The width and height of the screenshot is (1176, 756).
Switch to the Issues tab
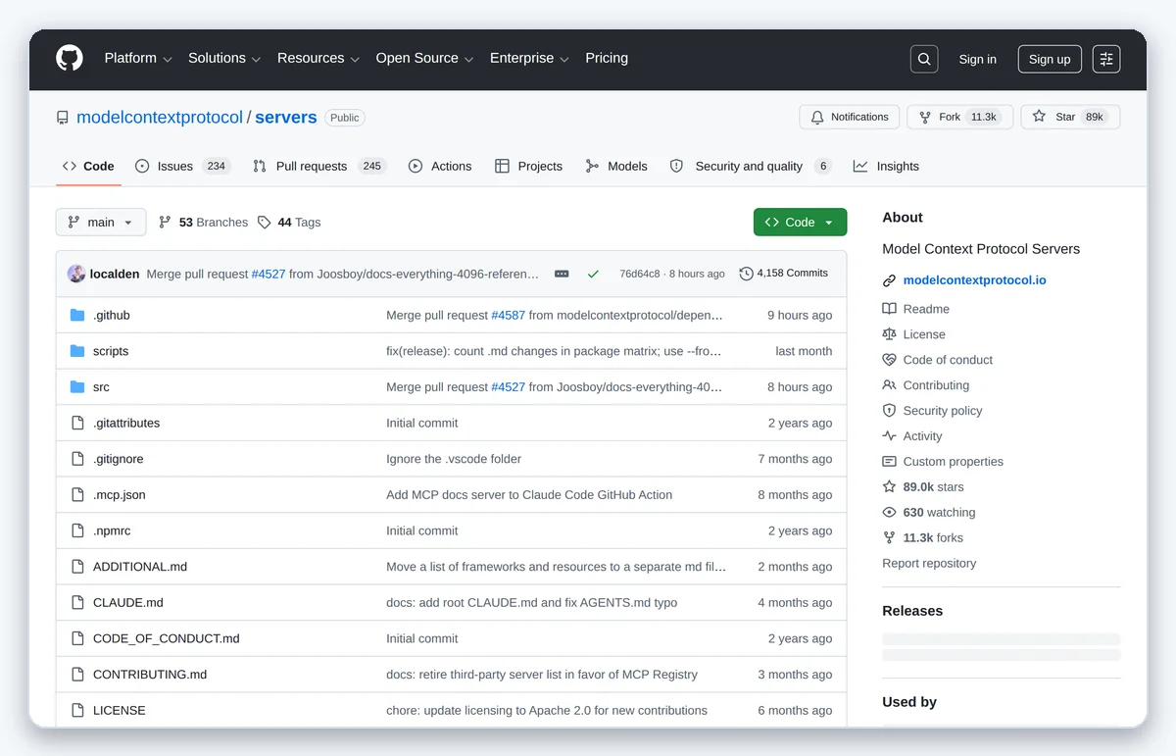182,166
